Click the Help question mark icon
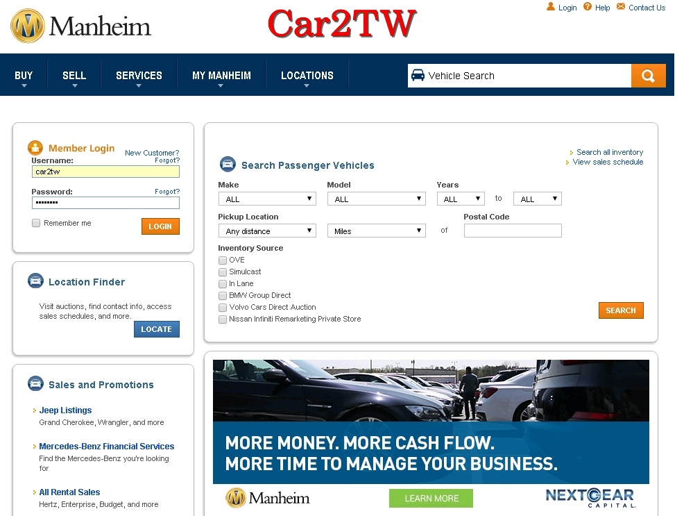Image resolution: width=684 pixels, height=516 pixels. click(588, 7)
